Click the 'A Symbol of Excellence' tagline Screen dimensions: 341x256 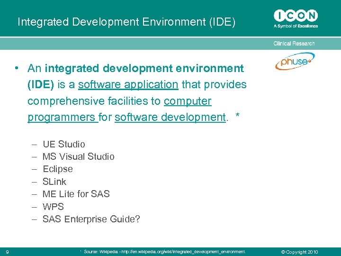[296, 26]
